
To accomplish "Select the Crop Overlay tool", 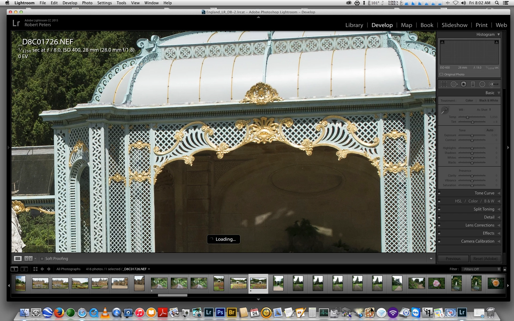I will pos(444,84).
